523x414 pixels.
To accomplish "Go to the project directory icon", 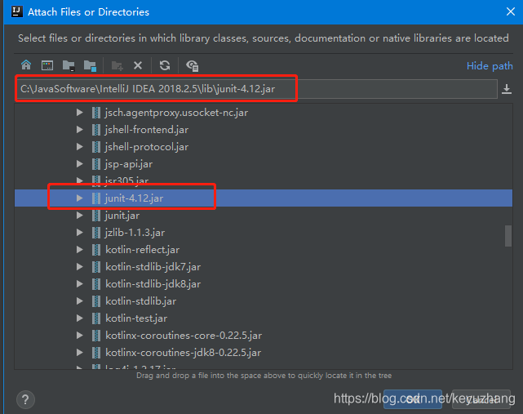I will 69,65.
